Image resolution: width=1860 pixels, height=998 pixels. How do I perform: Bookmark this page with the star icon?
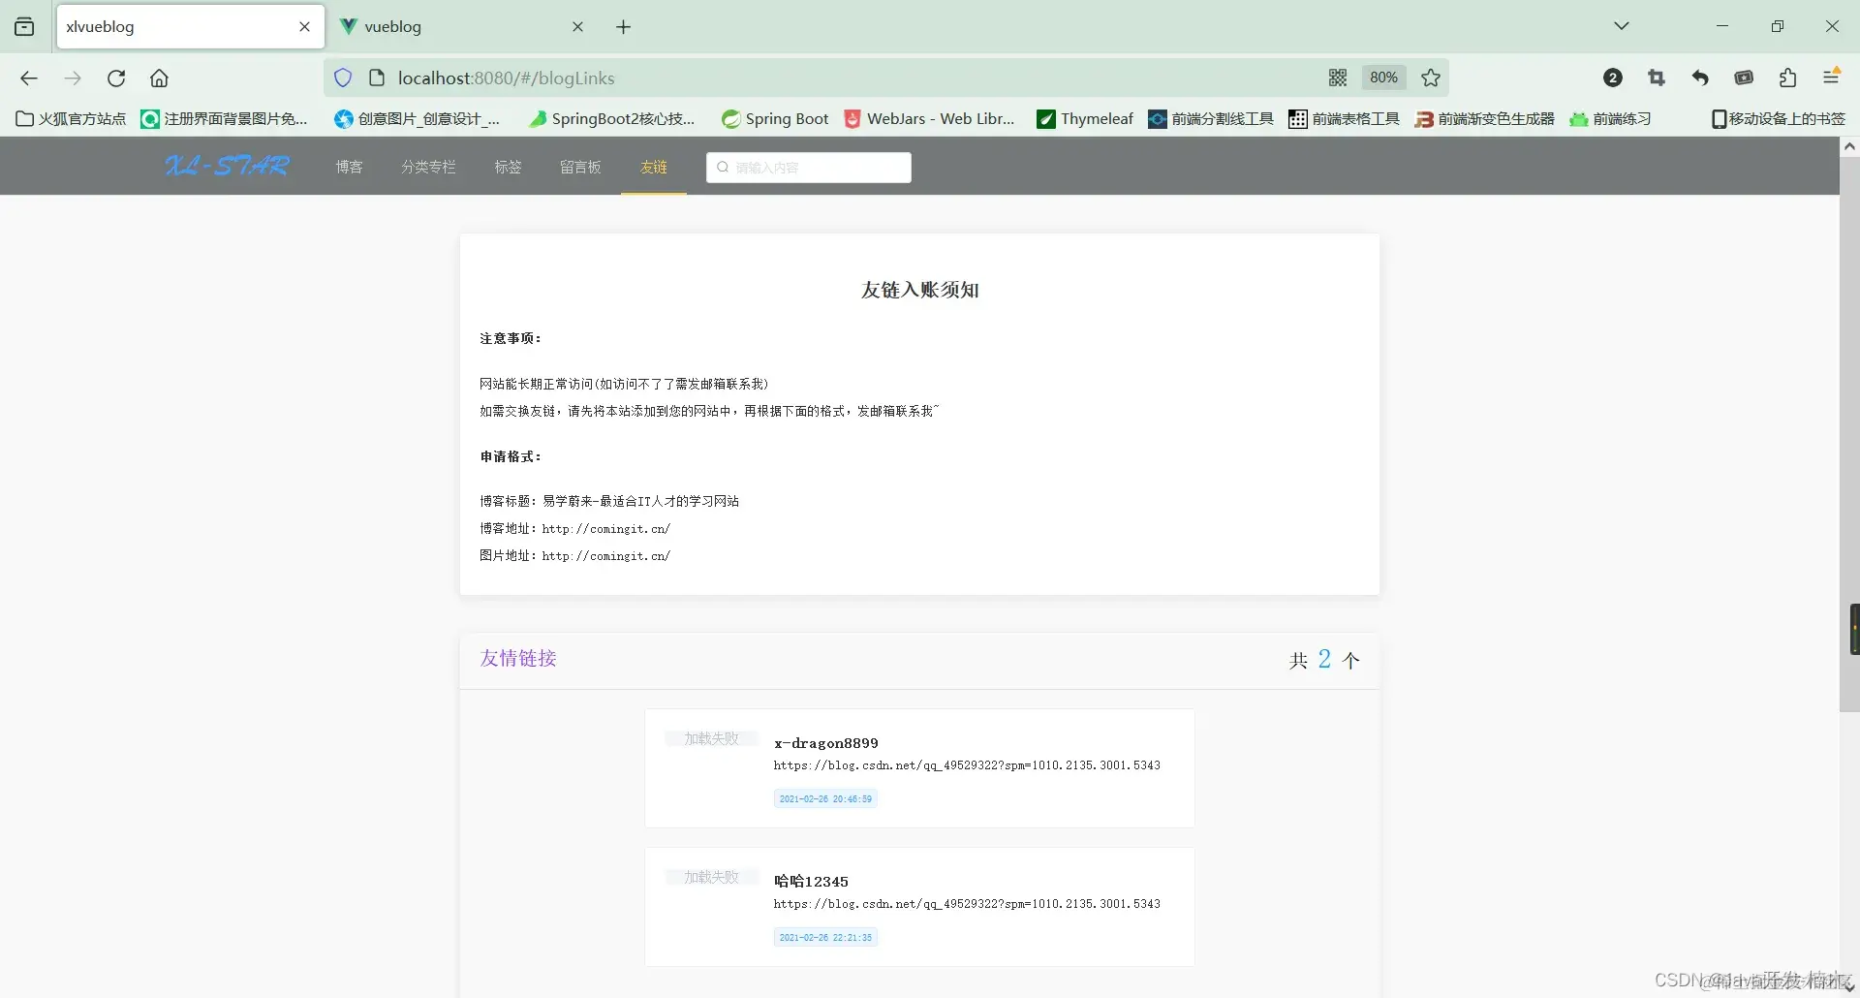tap(1431, 78)
